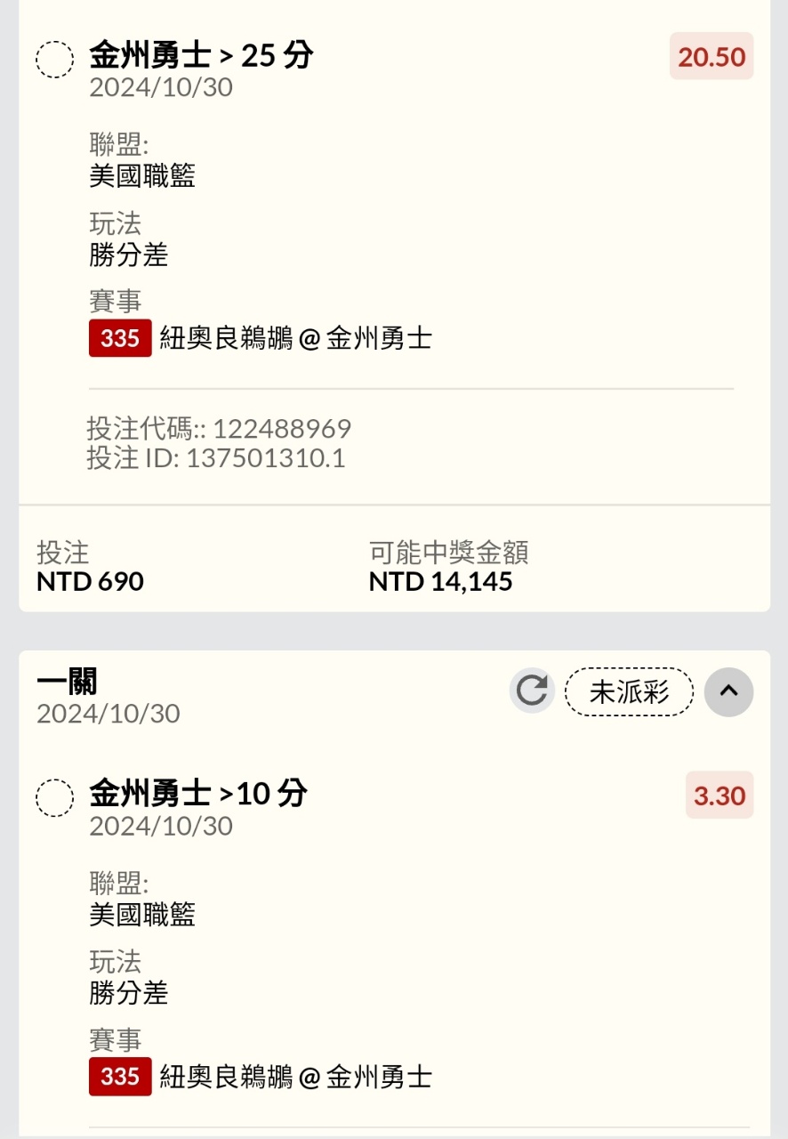Click the upper red 335 match badge
The width and height of the screenshot is (788, 1139).
pos(120,338)
